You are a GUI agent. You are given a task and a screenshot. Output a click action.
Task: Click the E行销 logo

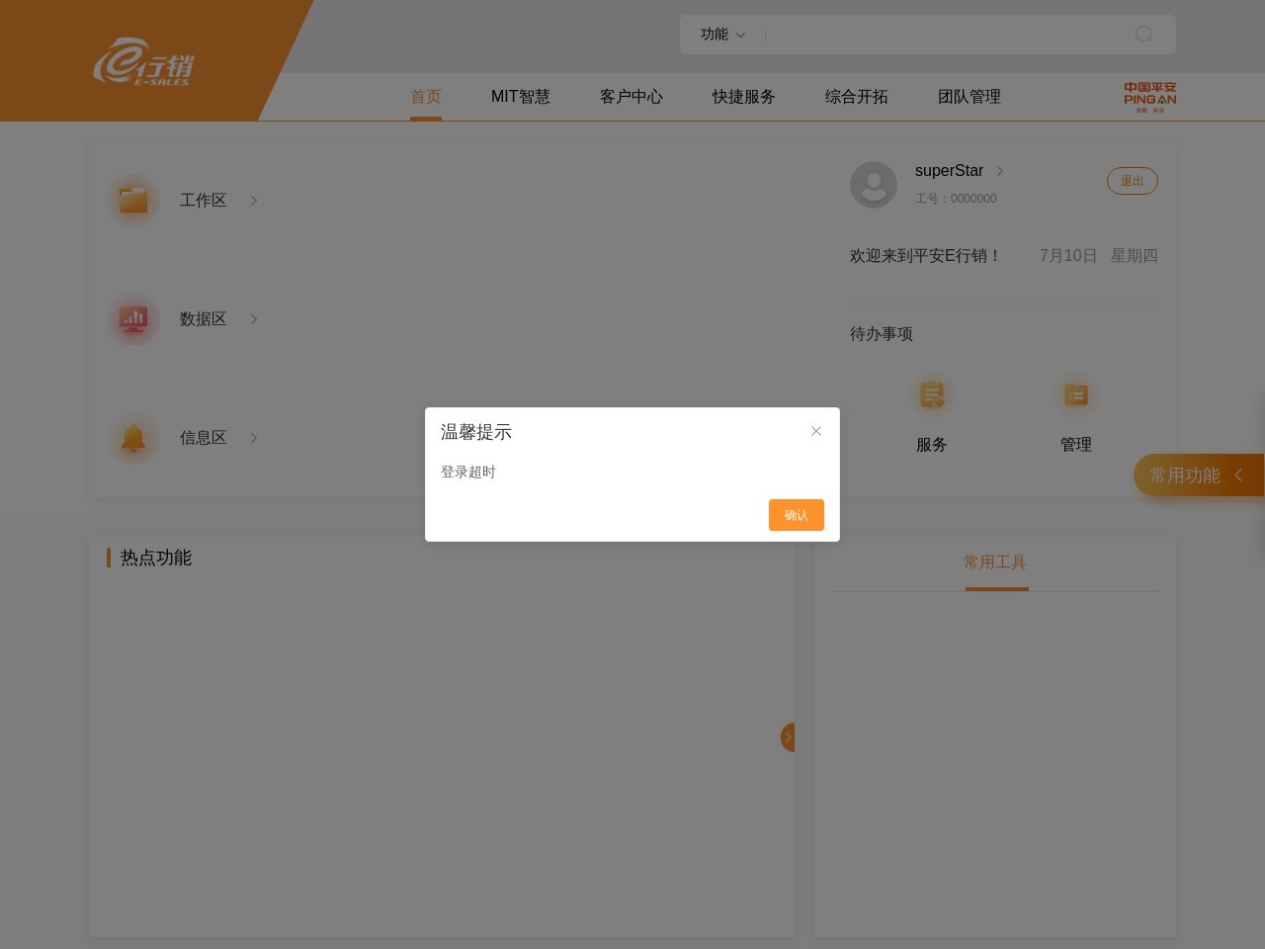[143, 62]
